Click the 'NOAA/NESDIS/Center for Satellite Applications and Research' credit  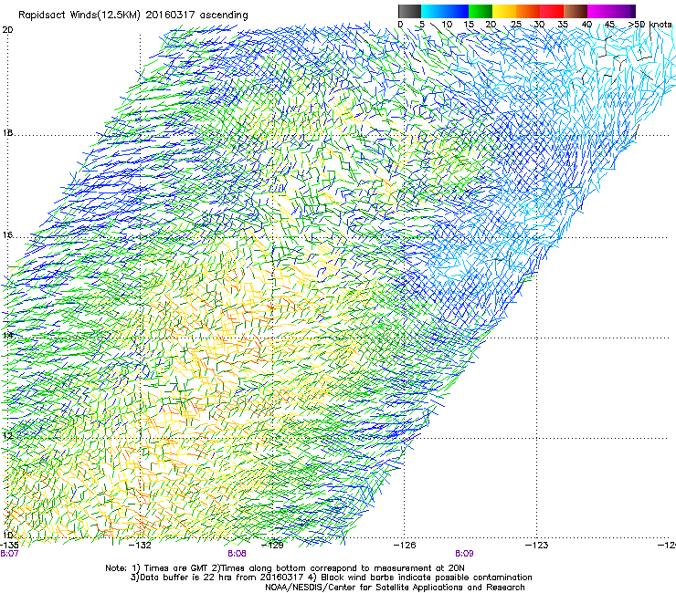coord(395,588)
